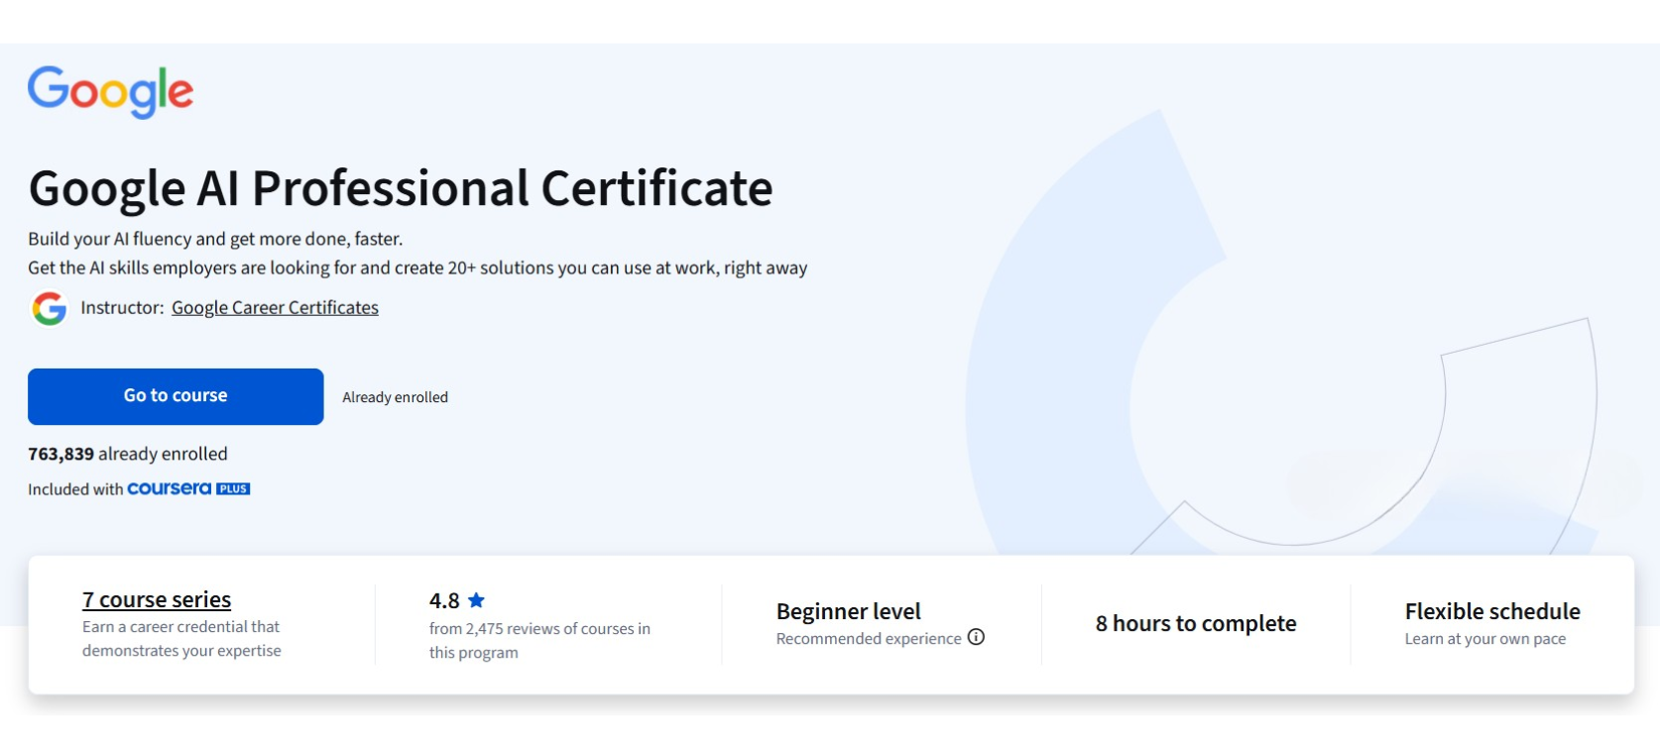Click the blue rating star icon

tap(476, 600)
